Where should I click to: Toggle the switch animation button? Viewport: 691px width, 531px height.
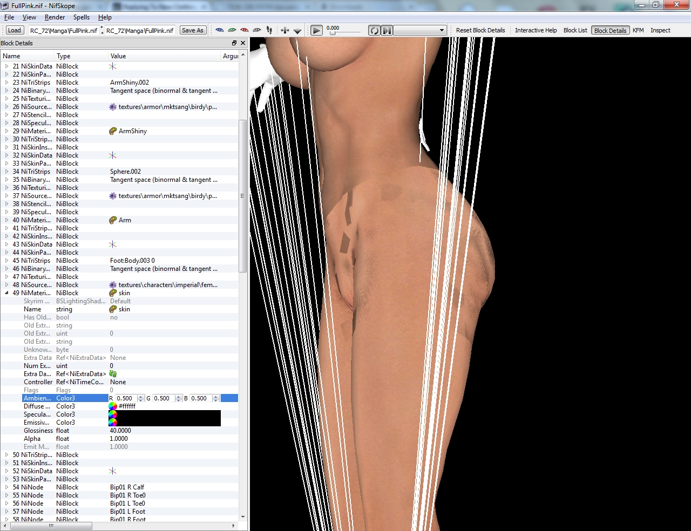tap(387, 30)
